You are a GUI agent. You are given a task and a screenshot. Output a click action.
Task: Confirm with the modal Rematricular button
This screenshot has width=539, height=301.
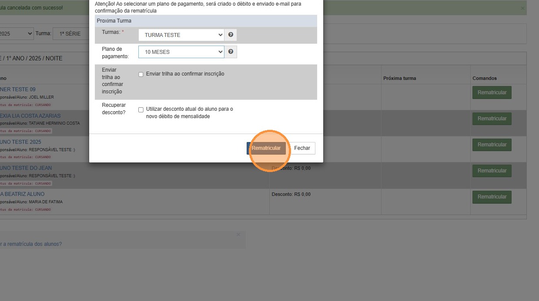point(266,148)
